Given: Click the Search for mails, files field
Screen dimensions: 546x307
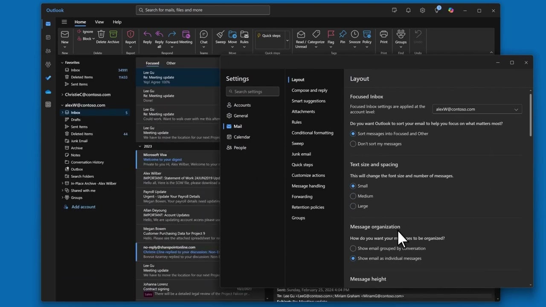Looking at the screenshot, I should pos(203,10).
